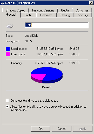Confirm with the OK button
This screenshot has width=94, height=134.
(x=41, y=129)
